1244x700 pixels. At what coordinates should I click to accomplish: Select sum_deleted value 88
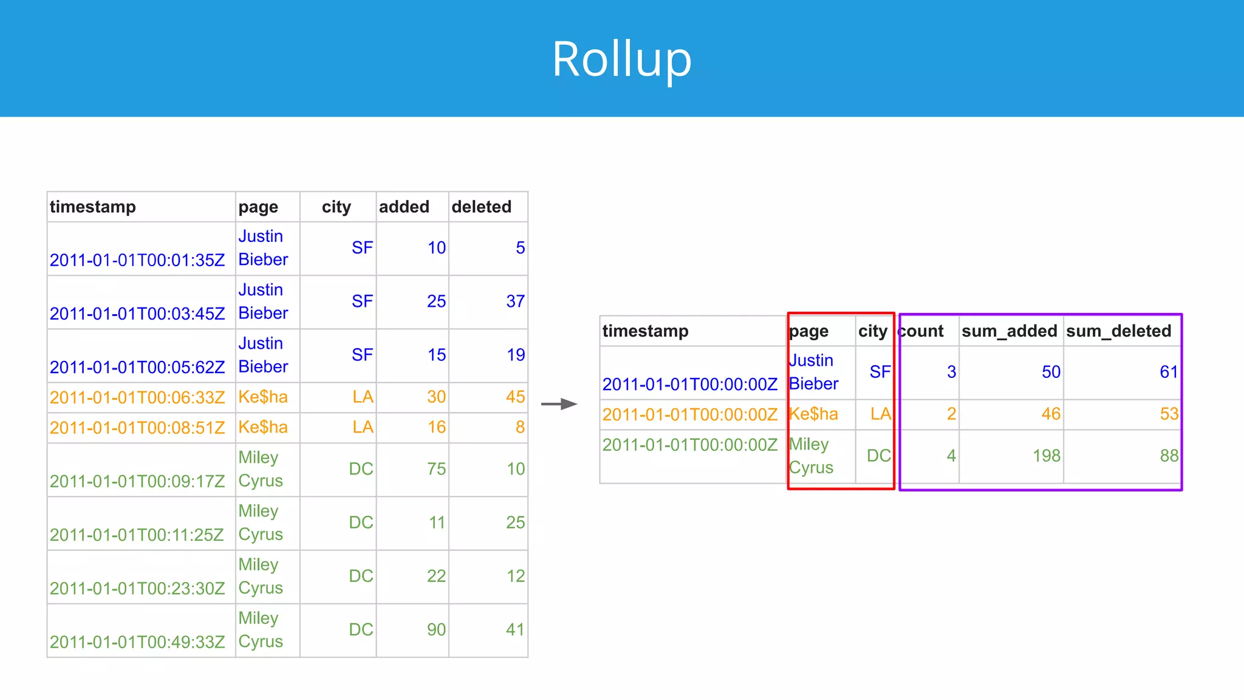click(x=1169, y=456)
